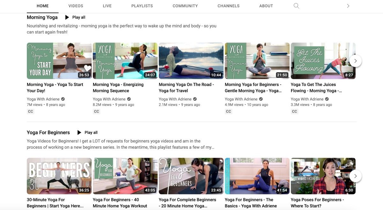383x210 pixels.
Task: Select the Community tab
Action: click(185, 5)
